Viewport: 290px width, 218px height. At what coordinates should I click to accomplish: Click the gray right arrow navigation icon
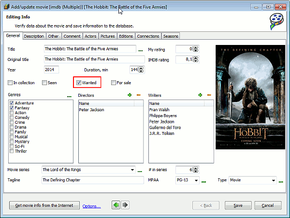coord(125,205)
